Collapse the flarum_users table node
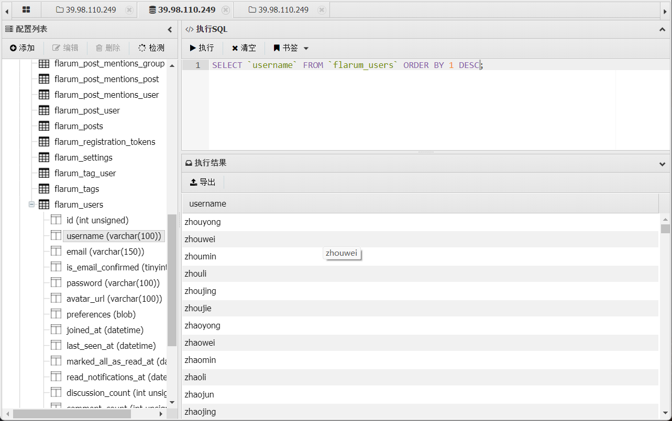This screenshot has width=672, height=421. point(31,204)
